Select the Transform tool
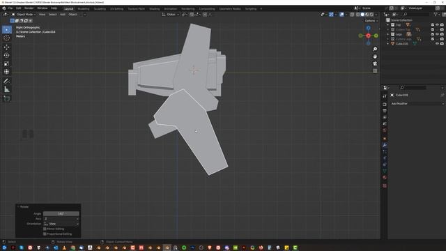446x251 pixels. click(7, 72)
